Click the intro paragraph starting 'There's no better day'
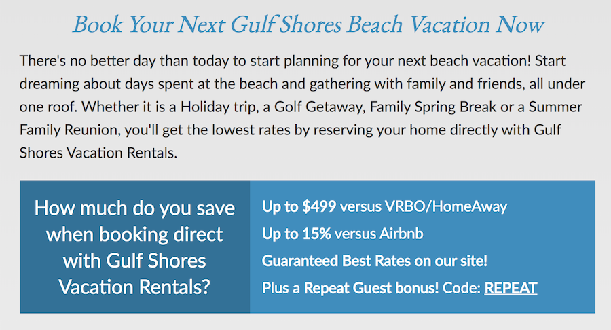This screenshot has width=611, height=330. (x=302, y=107)
